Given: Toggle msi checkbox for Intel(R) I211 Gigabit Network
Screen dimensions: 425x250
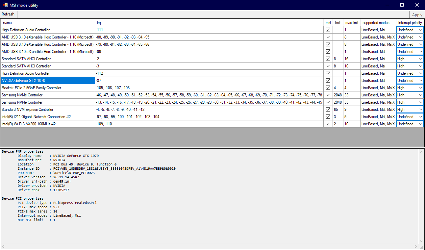Looking at the screenshot, I should pos(328,117).
